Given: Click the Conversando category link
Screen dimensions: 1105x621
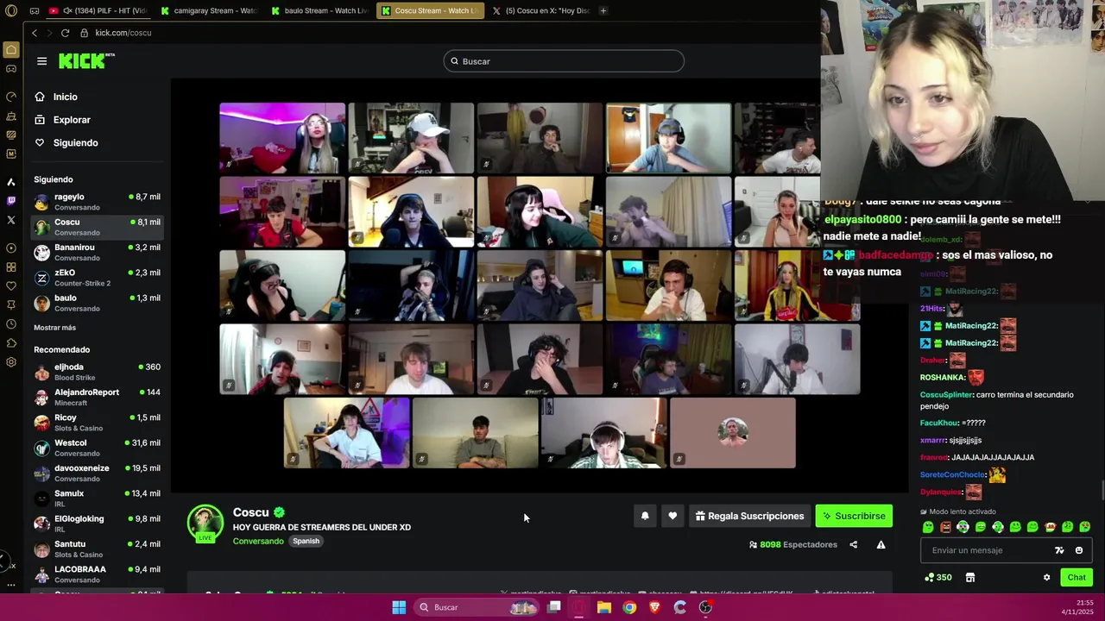Looking at the screenshot, I should [258, 541].
